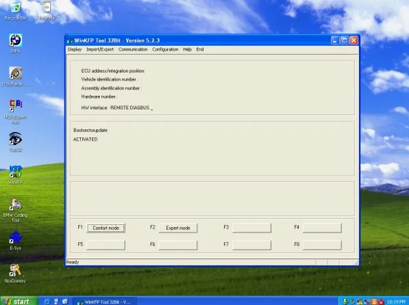This screenshot has height=305, width=409.
Task: Open the Import/Export menu
Action: (100, 49)
